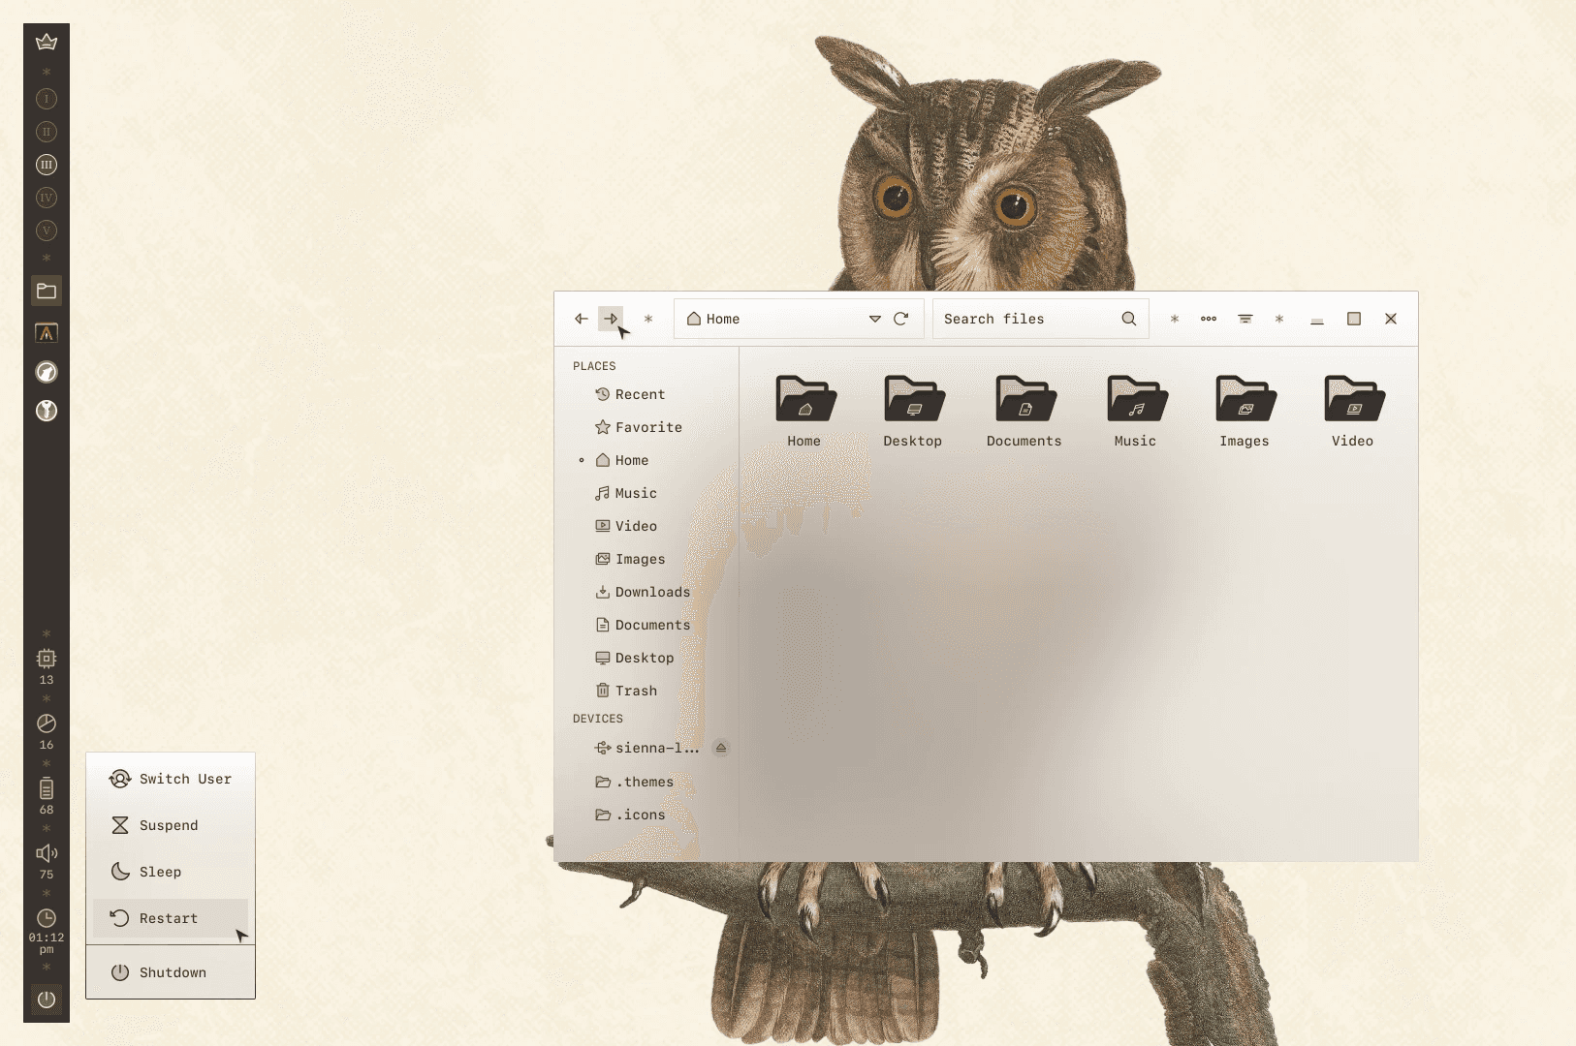Open the volume control showing 75
Viewport: 1576px width, 1046px height.
[47, 861]
